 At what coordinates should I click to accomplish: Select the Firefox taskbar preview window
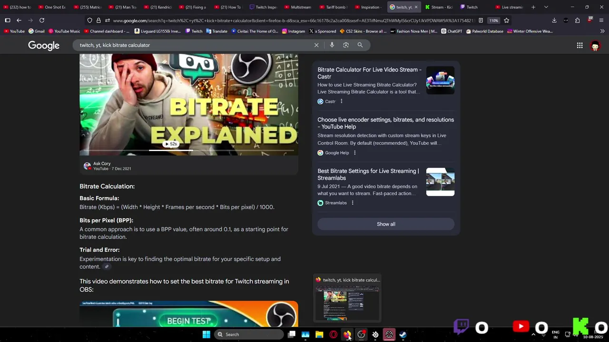tap(347, 299)
